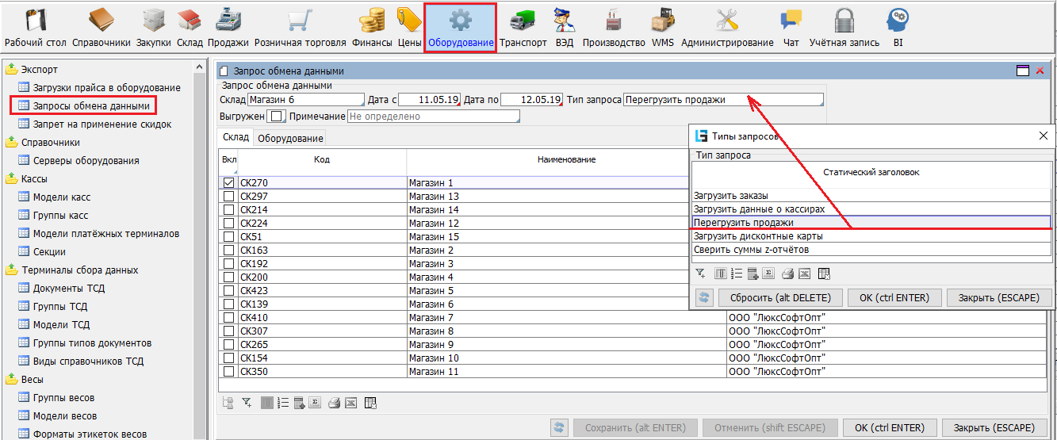
Task: Switch to the Оборудование tab in the form
Action: (291, 139)
